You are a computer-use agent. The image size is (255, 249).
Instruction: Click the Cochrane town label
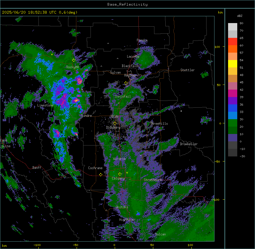click(95, 168)
